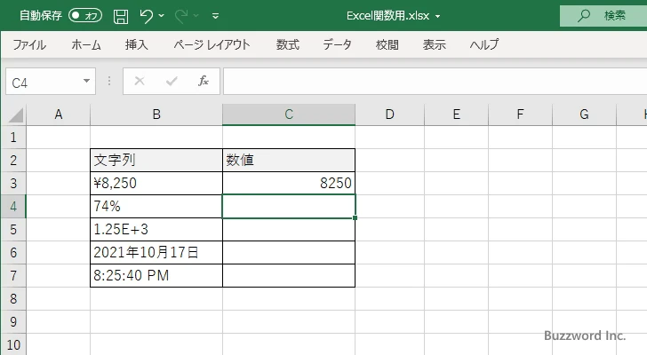Open Customize Quick Access Toolbar dropdown
This screenshot has width=647, height=355.
(215, 16)
